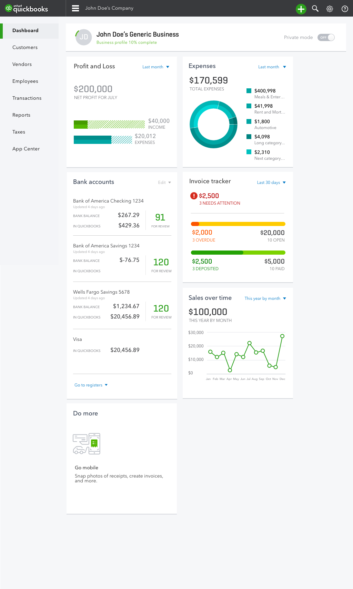Open the settings gear icon
353x589 pixels.
coord(330,9)
